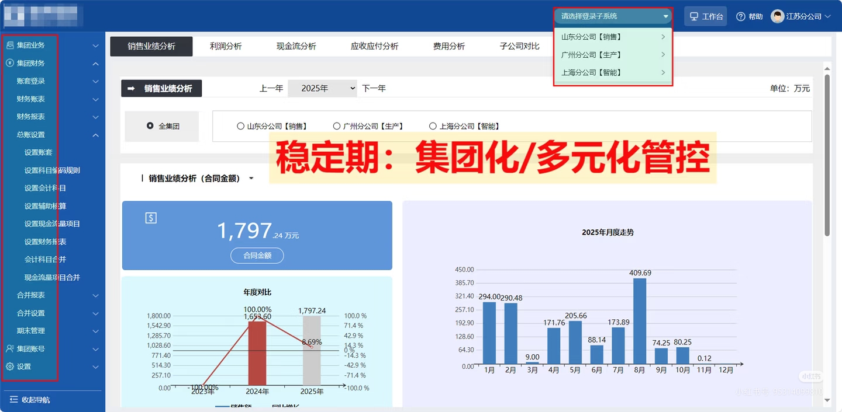Select the 全集团 radio button
This screenshot has width=842, height=412.
coord(150,126)
